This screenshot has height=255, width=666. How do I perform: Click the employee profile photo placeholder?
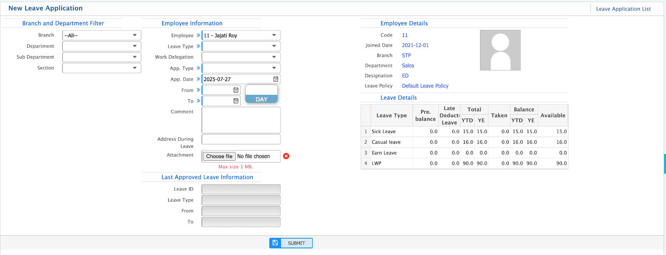(500, 50)
